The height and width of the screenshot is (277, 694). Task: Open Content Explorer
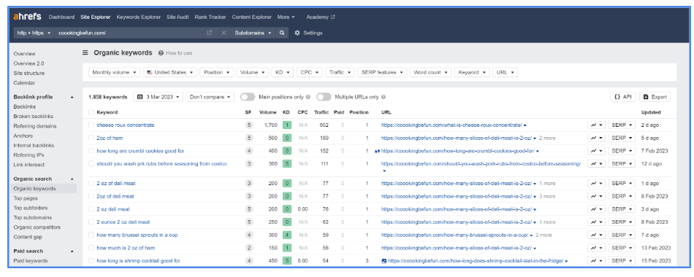pyautogui.click(x=251, y=17)
